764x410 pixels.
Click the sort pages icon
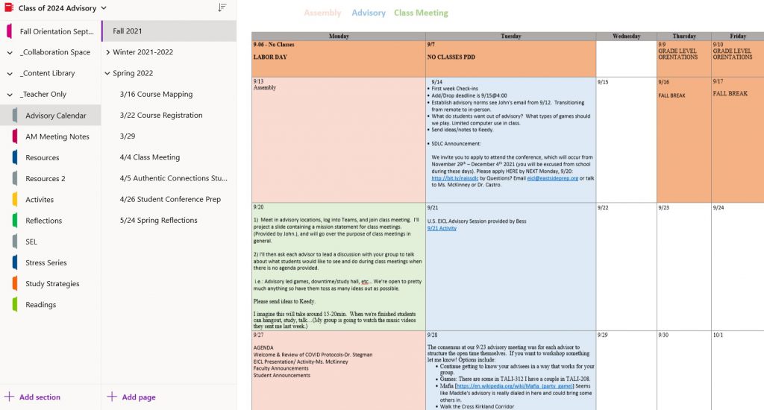click(x=222, y=7)
